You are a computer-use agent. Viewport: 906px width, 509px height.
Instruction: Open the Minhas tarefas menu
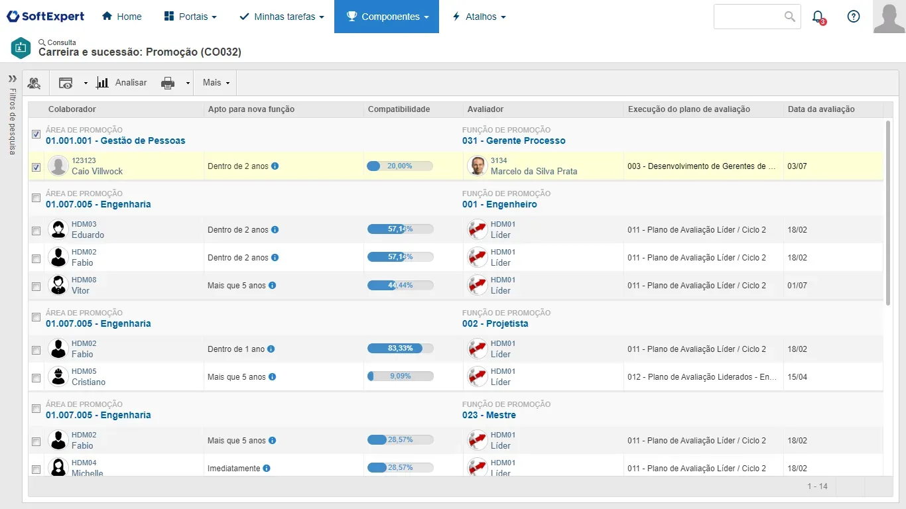pos(281,17)
